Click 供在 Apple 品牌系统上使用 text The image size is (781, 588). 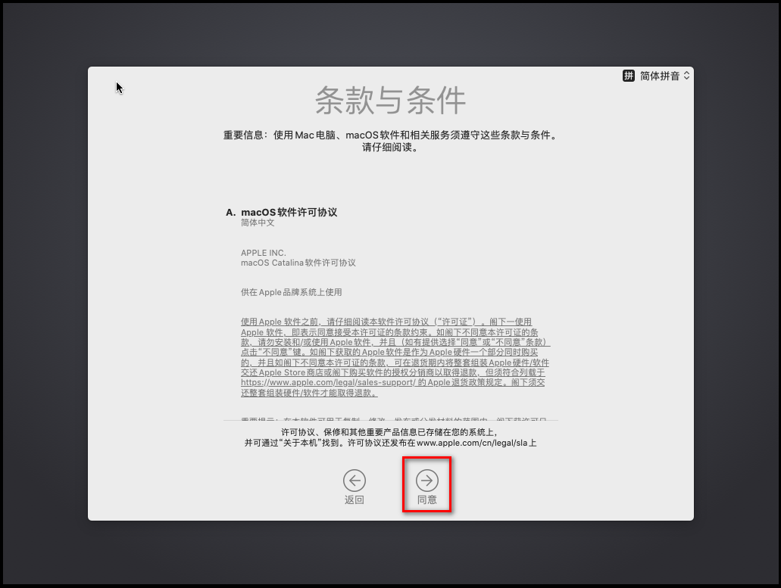[292, 293]
